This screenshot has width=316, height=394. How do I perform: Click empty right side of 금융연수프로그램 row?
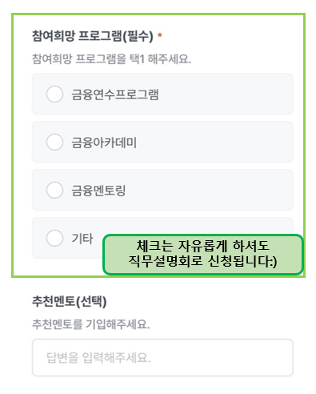(x=226, y=94)
